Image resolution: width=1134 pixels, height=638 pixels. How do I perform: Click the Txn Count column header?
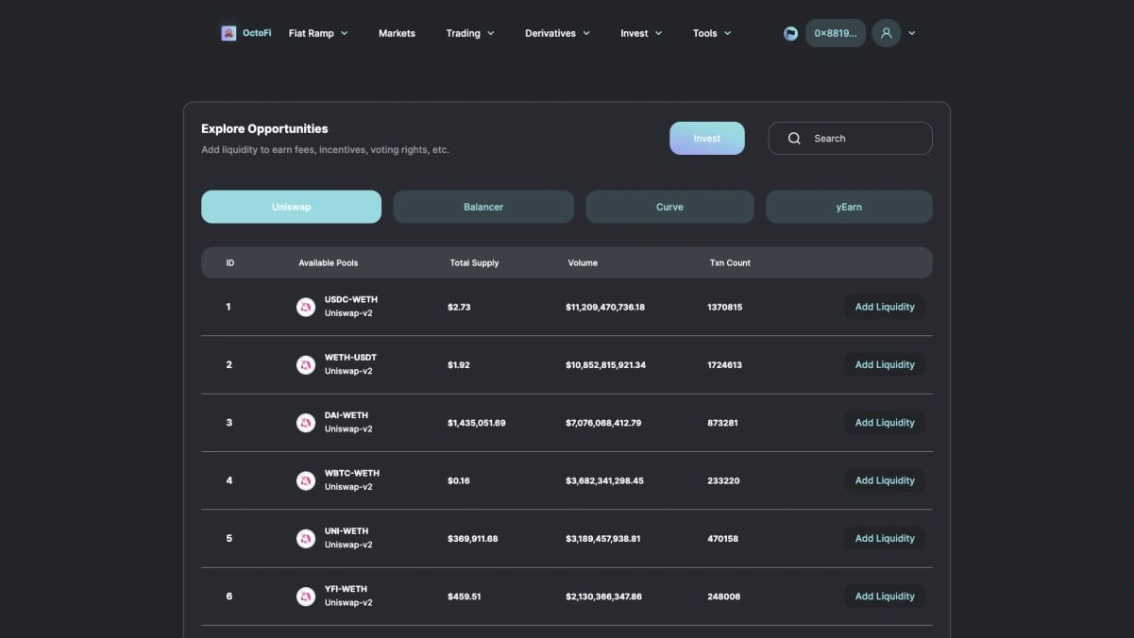pos(730,262)
